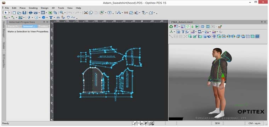
Task: Open the Grading menu
Action: (33, 8)
